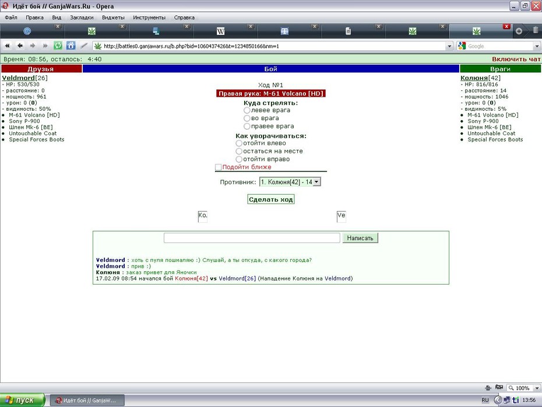Click the fit-to-width icon in status bar
542x407 pixels.
[x=488, y=388]
